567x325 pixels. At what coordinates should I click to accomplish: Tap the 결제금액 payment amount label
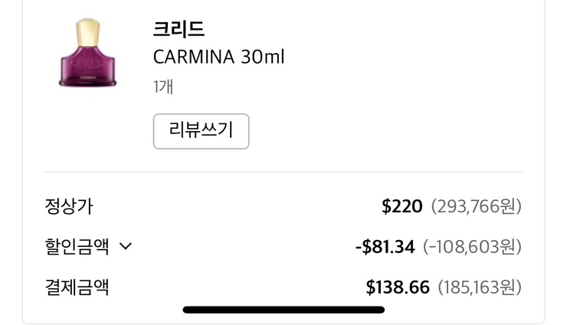click(77, 287)
